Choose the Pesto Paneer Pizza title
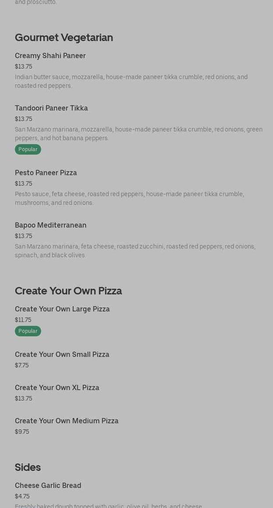Image resolution: width=273 pixels, height=508 pixels. (x=46, y=173)
